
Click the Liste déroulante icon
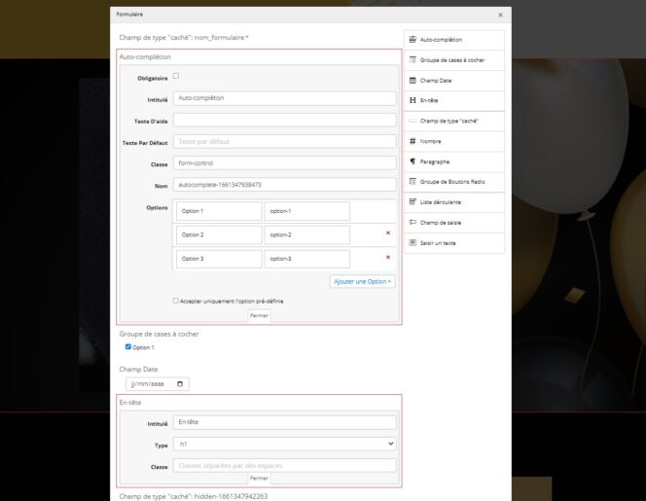pyautogui.click(x=413, y=202)
